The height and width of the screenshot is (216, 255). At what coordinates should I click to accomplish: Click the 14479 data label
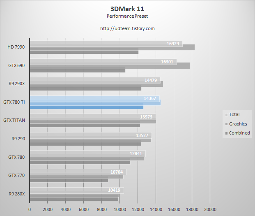point(151,80)
